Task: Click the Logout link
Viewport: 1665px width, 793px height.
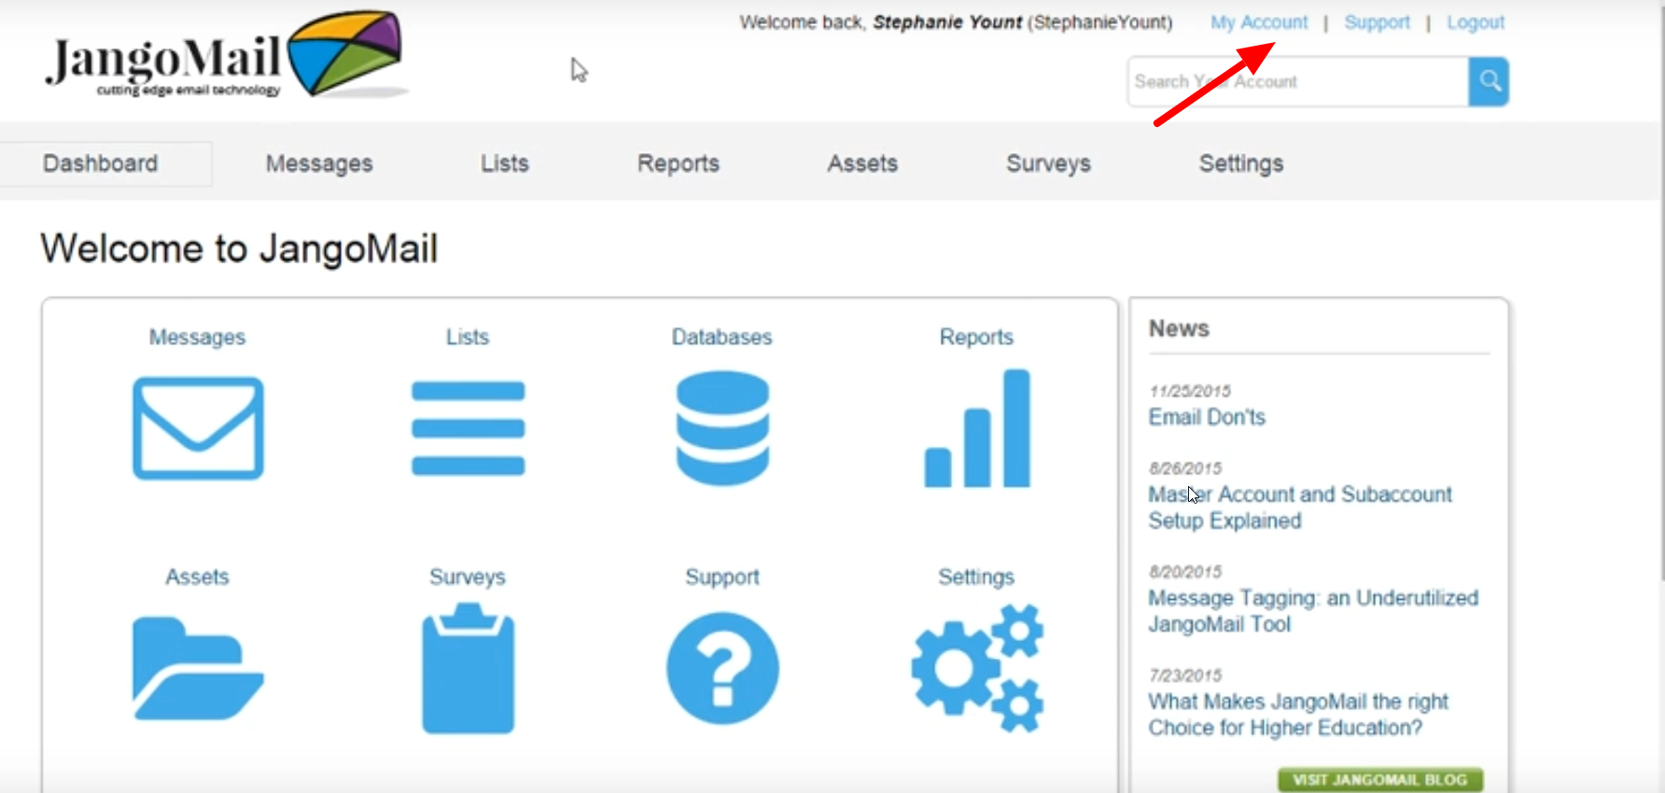Action: 1476,22
